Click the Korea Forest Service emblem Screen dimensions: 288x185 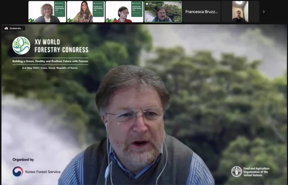click(x=18, y=171)
